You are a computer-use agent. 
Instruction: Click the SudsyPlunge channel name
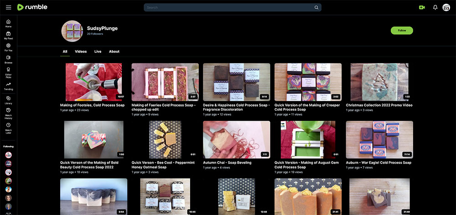tap(102, 28)
